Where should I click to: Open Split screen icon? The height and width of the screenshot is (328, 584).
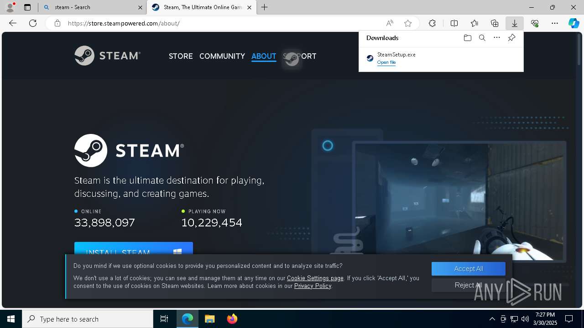click(x=454, y=23)
